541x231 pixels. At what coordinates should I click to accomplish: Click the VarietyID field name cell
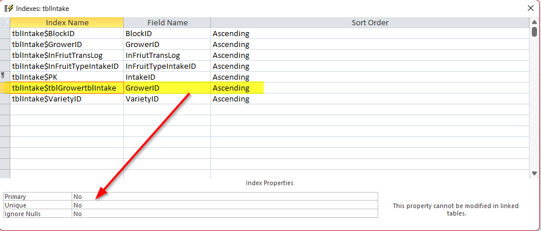click(x=167, y=99)
